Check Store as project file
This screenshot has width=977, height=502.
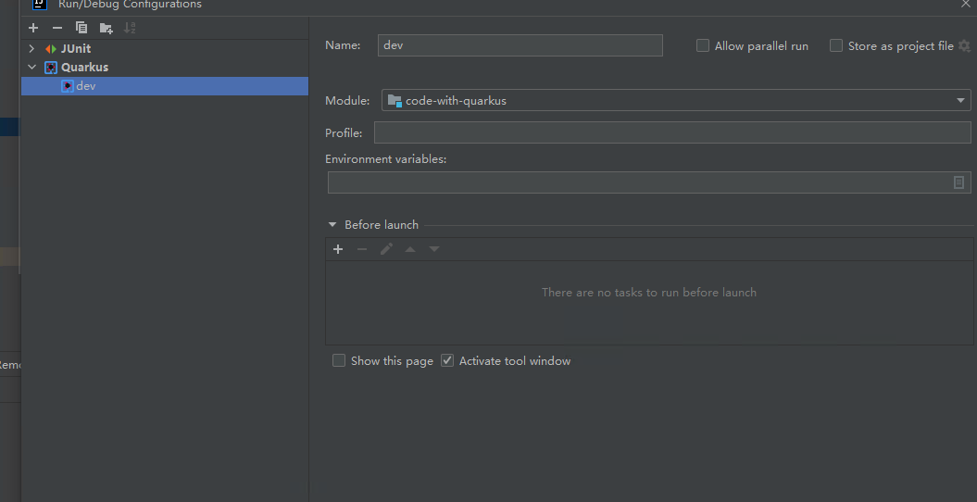pyautogui.click(x=836, y=45)
